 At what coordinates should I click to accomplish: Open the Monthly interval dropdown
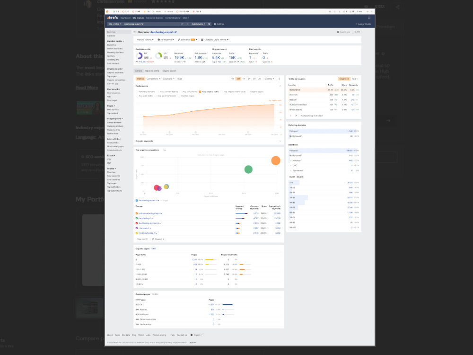pos(269,79)
